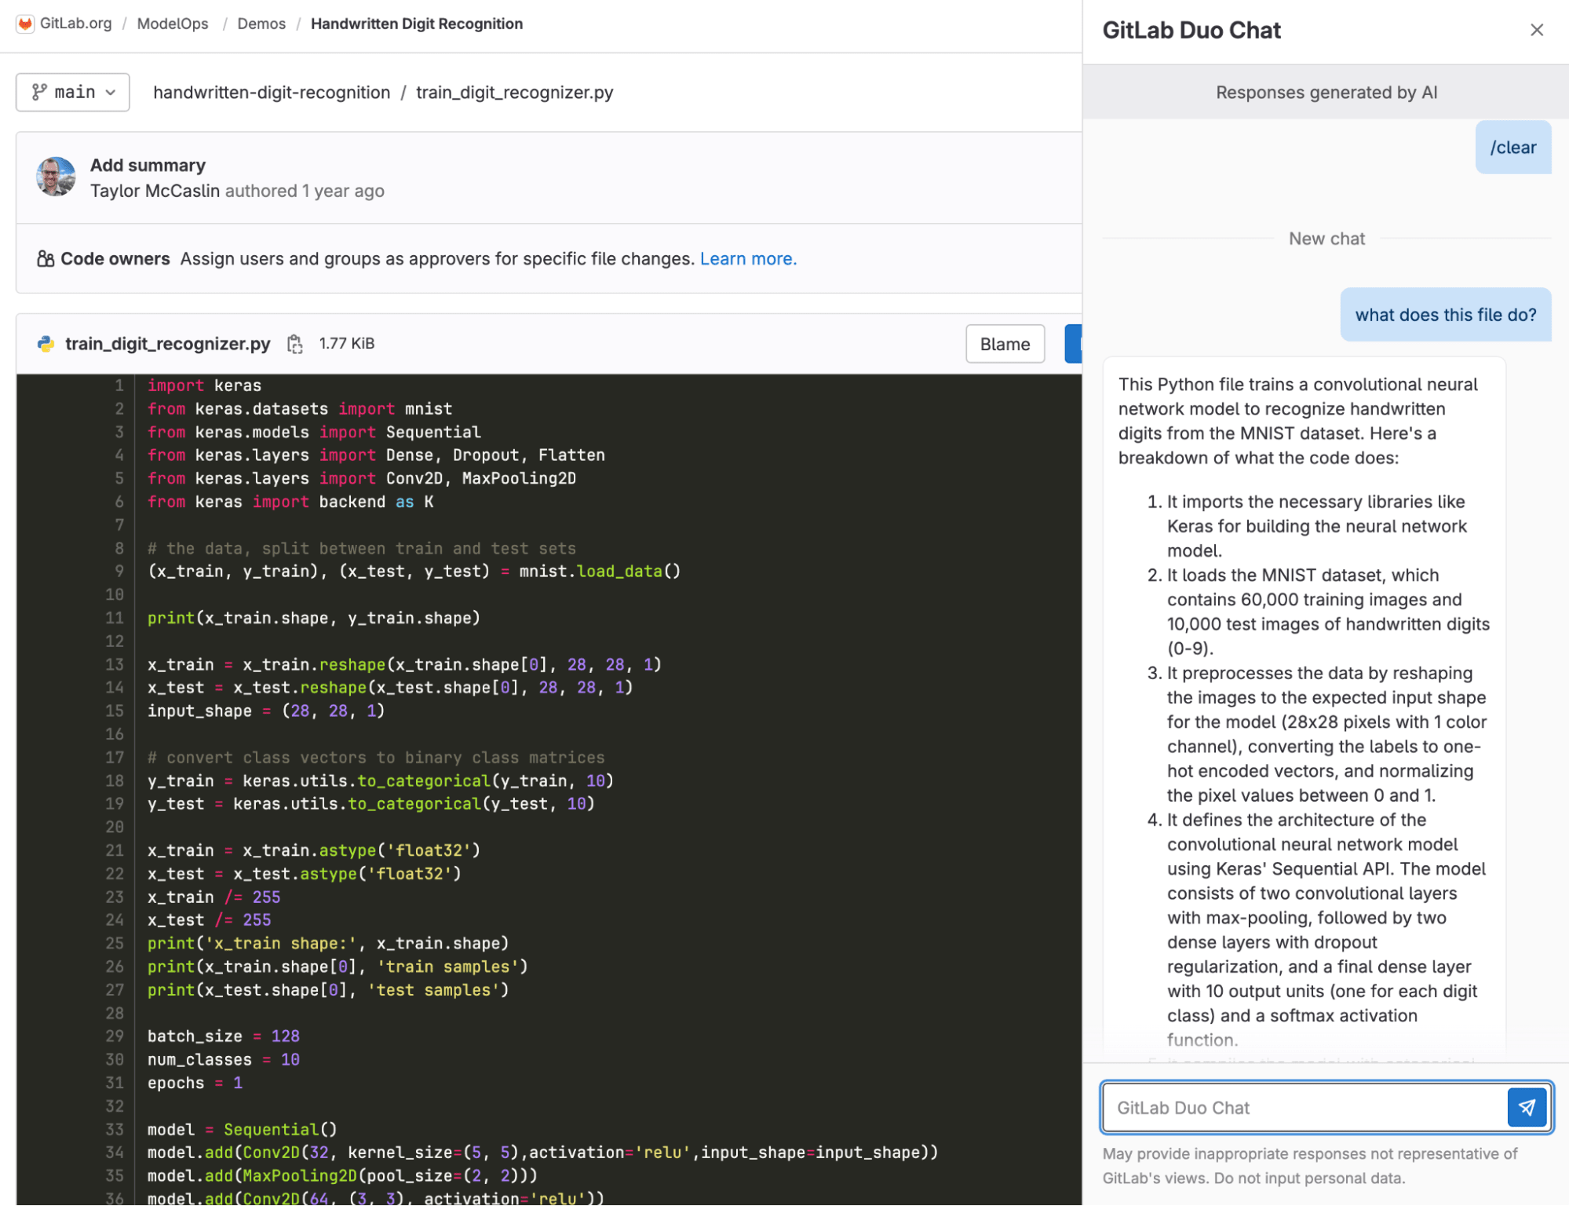
Task: Open the Blame view
Action: click(1005, 344)
